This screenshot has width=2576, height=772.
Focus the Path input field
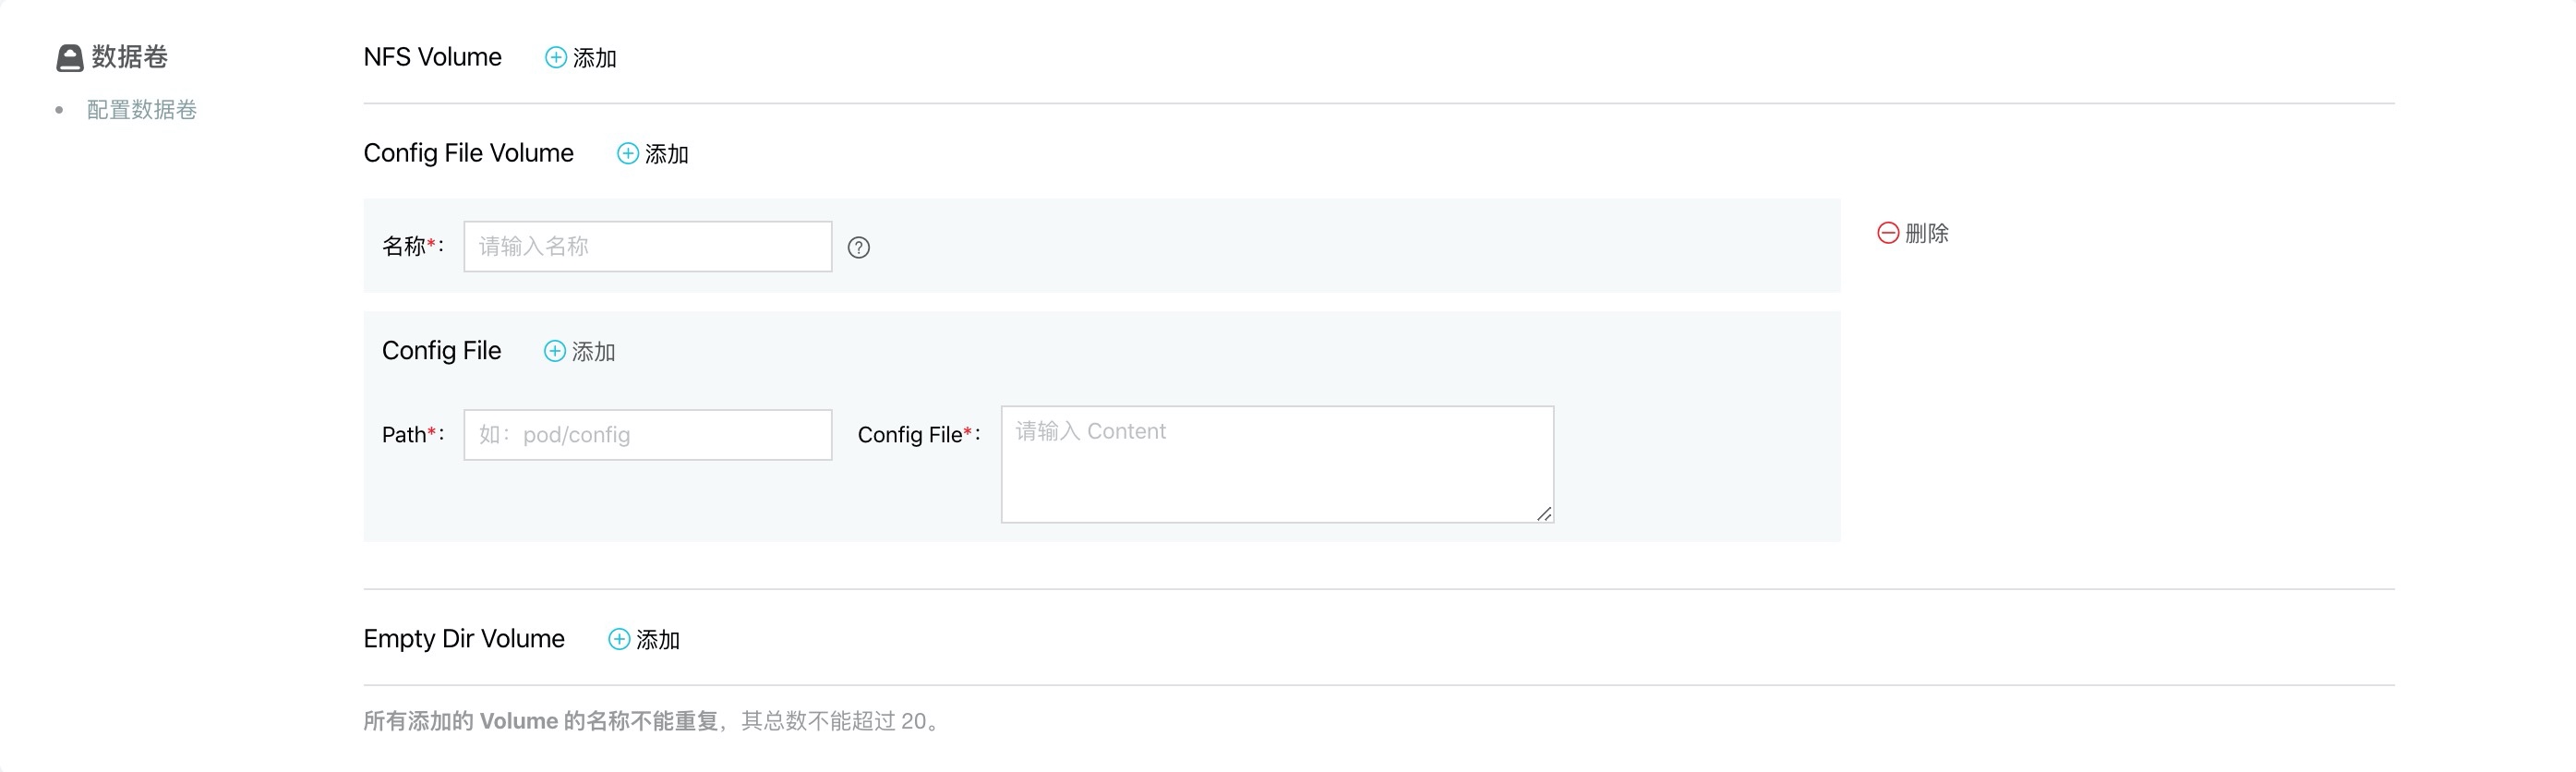tap(648, 435)
